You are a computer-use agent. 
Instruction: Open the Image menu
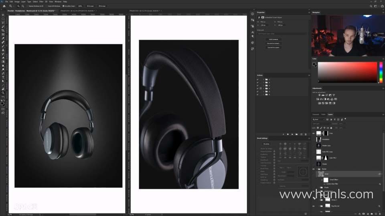(x=17, y=2)
